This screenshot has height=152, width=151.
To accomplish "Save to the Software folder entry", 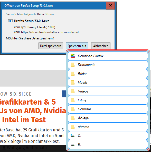I will coord(108,109).
